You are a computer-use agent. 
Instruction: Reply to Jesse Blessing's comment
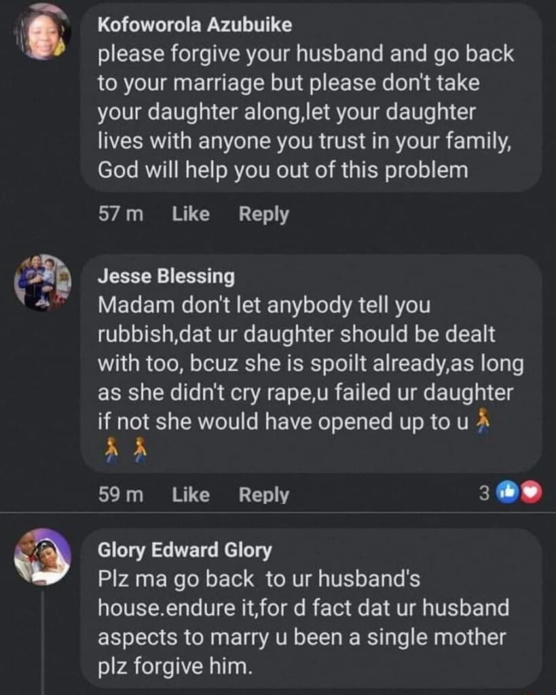coord(263,495)
